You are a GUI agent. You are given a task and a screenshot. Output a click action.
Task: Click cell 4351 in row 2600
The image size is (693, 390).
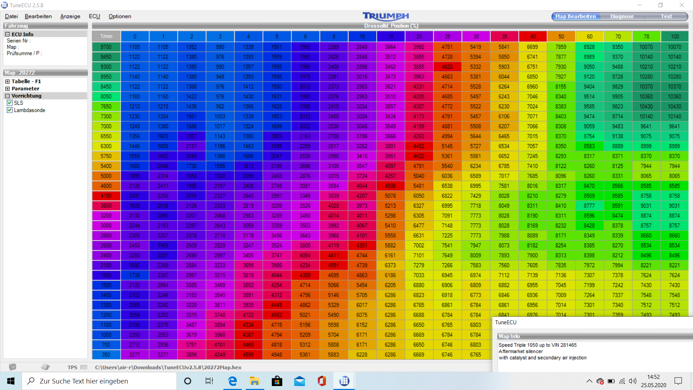click(362, 246)
